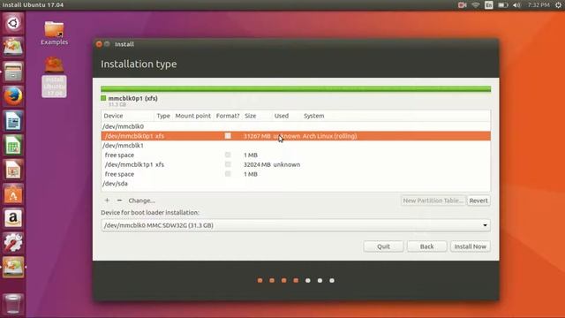565x318 pixels.
Task: Click the green mmcblk0p1 (xfs) legend swatch
Action: pyautogui.click(x=103, y=98)
